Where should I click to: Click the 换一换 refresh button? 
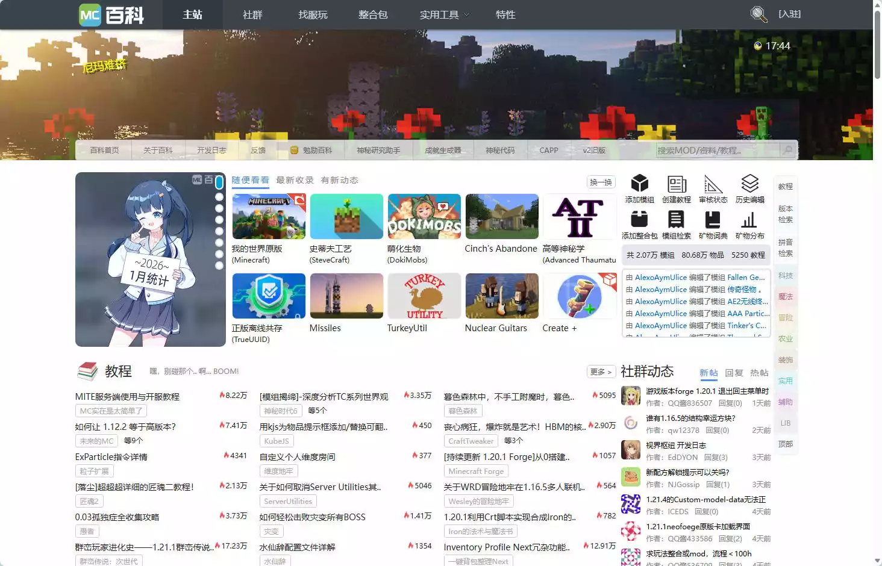pyautogui.click(x=601, y=182)
